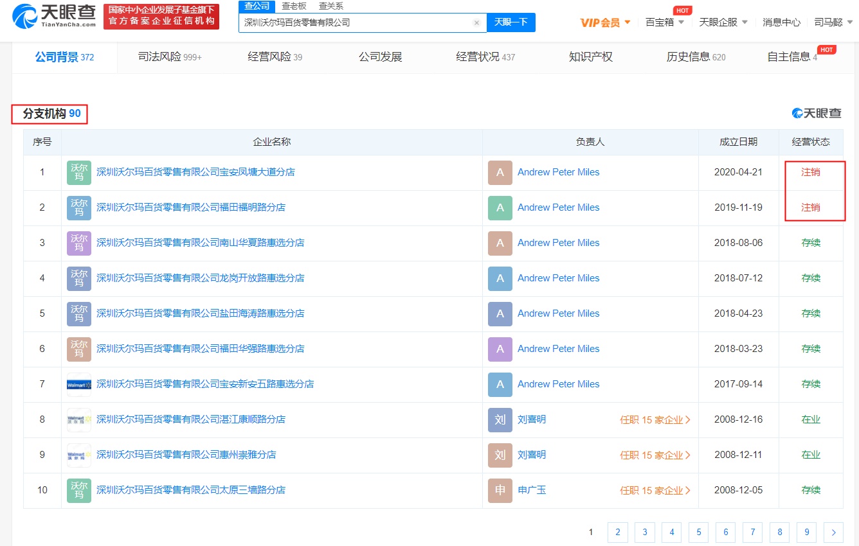Open Walmart logo of 湛江康顺路分店
The height and width of the screenshot is (546, 859).
79,419
